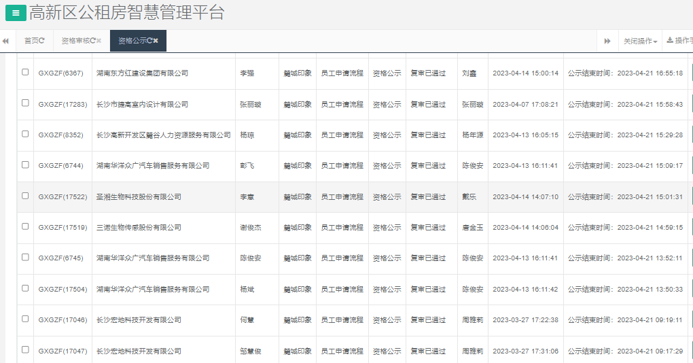Click the ID cell GXGZF(17047)
This screenshot has height=363, width=693.
click(x=63, y=351)
